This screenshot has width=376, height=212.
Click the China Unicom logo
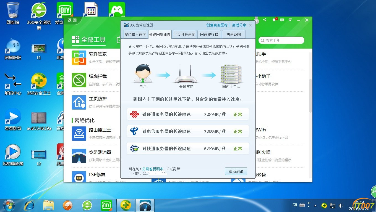(x=134, y=114)
